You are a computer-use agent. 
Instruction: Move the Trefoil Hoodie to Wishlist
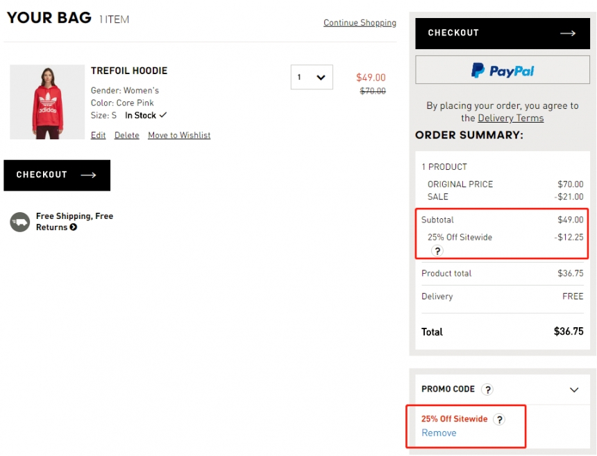tap(179, 135)
